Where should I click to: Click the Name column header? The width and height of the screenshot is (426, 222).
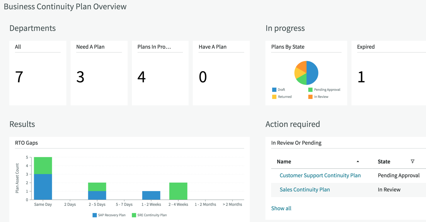point(284,162)
